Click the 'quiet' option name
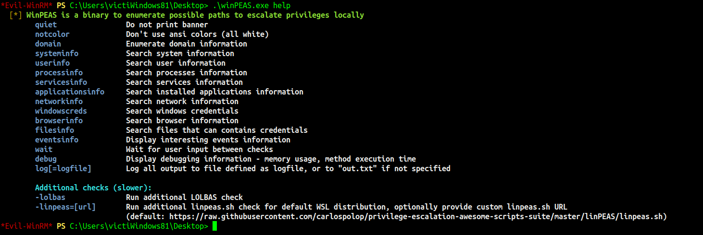Viewport: 703px width, 235px height. point(46,24)
